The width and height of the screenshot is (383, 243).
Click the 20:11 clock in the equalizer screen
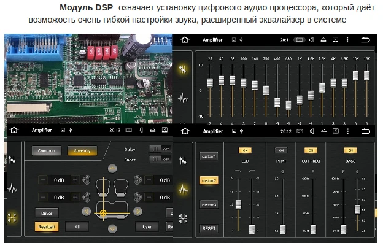(285, 40)
